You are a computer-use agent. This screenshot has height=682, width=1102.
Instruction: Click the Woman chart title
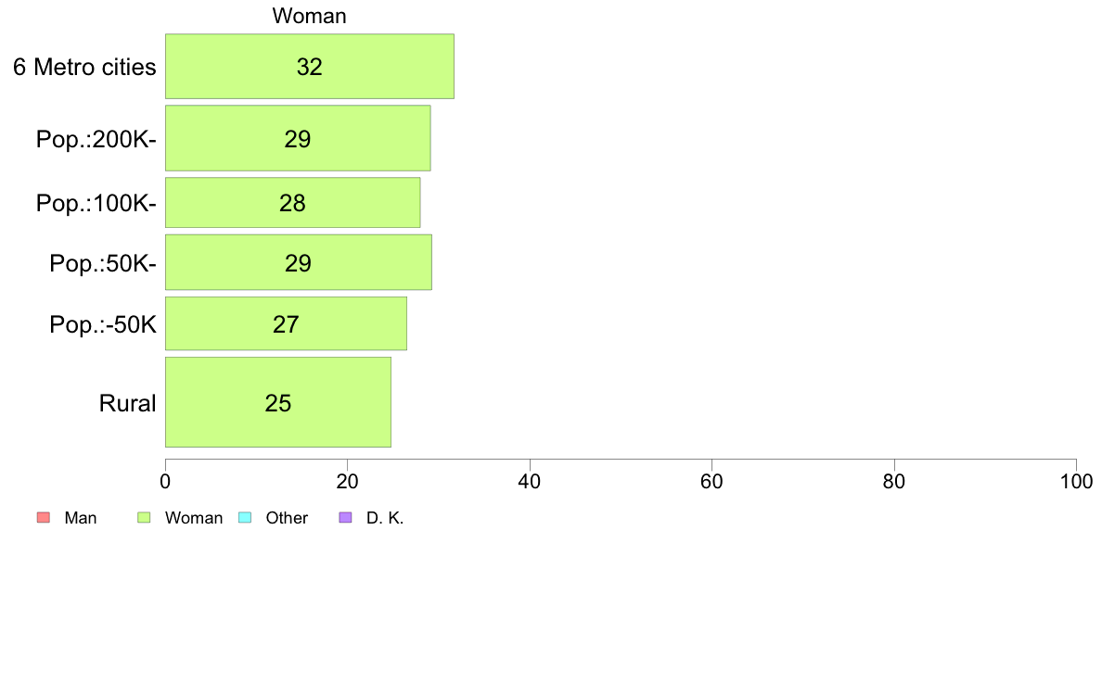pos(309,16)
